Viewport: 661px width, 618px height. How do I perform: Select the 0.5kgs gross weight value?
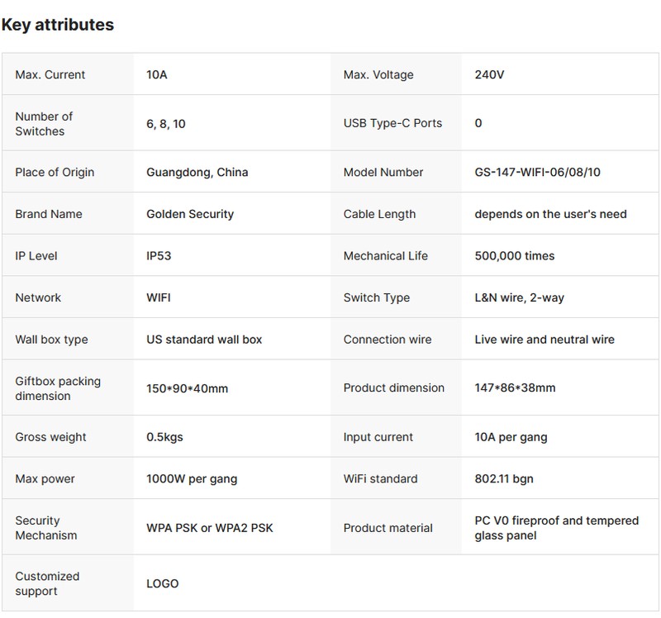click(x=165, y=437)
